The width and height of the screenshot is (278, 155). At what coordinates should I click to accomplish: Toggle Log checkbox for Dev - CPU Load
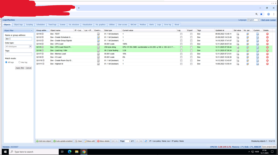click(x=181, y=44)
